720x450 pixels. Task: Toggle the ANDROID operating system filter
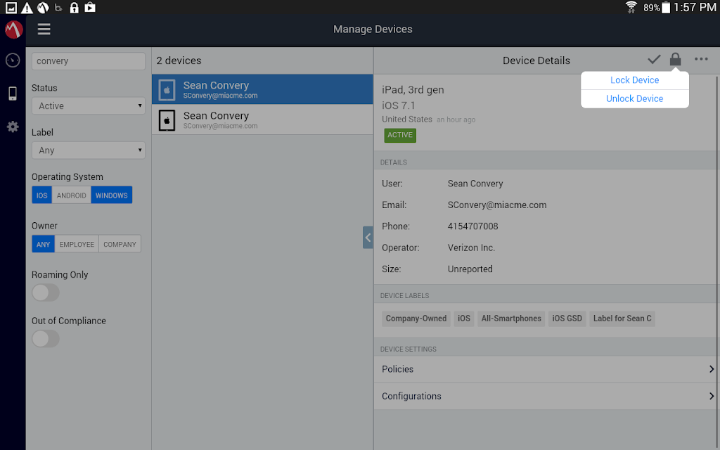point(71,195)
